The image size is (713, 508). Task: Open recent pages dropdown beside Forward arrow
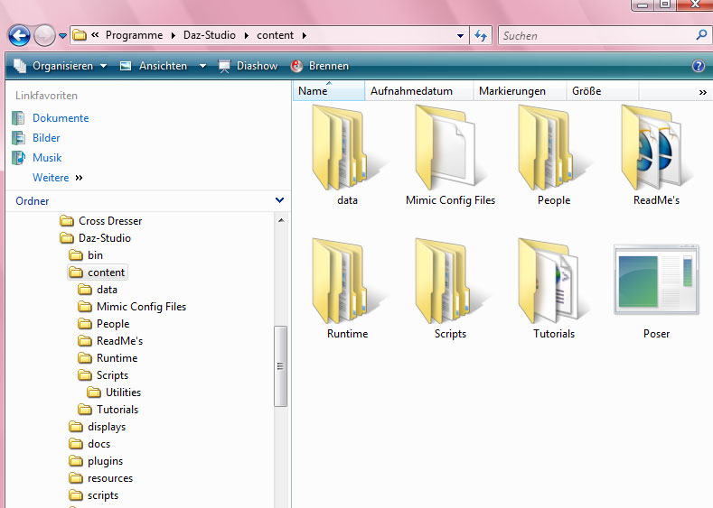pos(62,35)
